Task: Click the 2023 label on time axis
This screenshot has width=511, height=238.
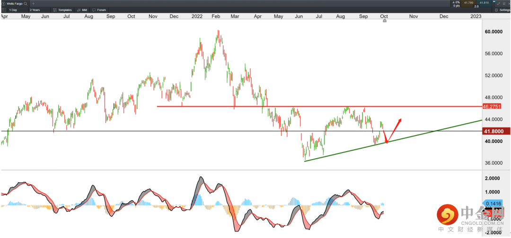Action: 476,16
